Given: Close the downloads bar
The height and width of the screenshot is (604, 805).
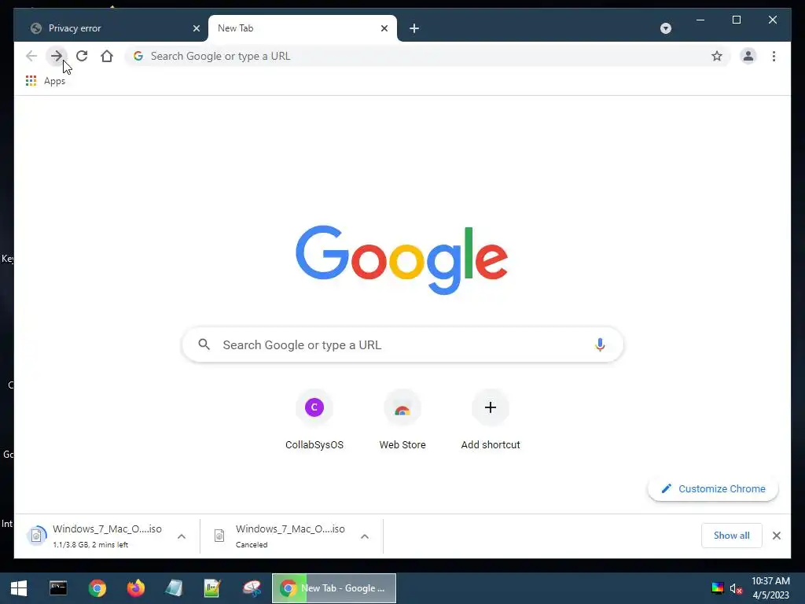Looking at the screenshot, I should [x=776, y=536].
